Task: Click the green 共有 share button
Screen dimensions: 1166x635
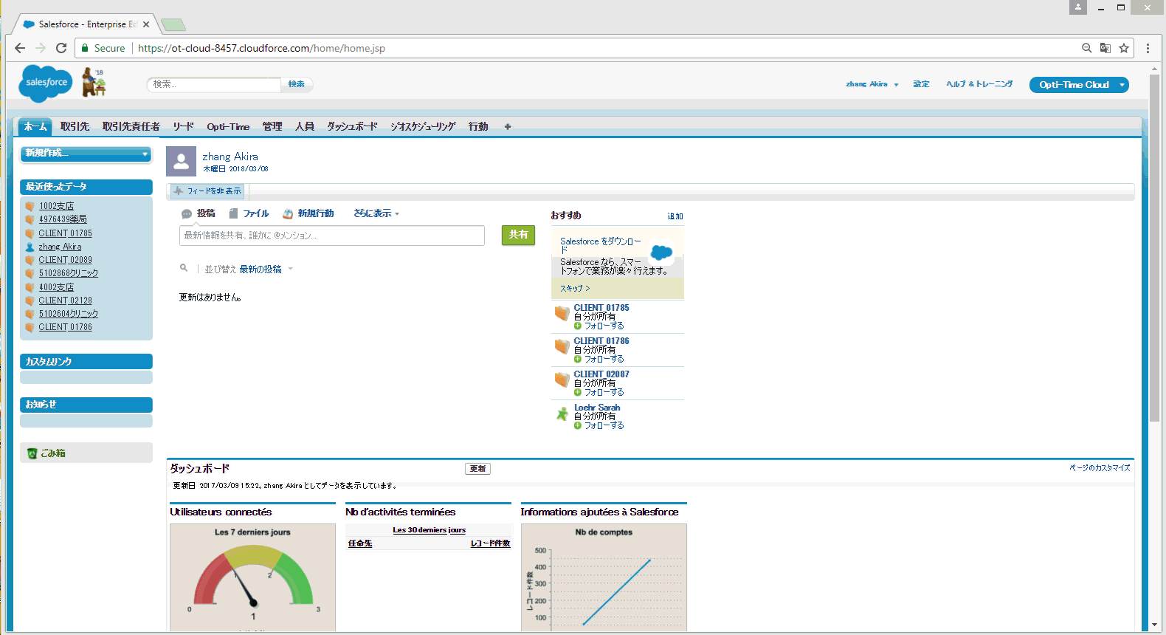Action: coord(518,235)
